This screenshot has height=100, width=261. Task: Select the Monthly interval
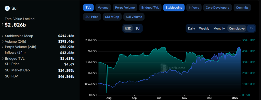[x=219, y=29]
